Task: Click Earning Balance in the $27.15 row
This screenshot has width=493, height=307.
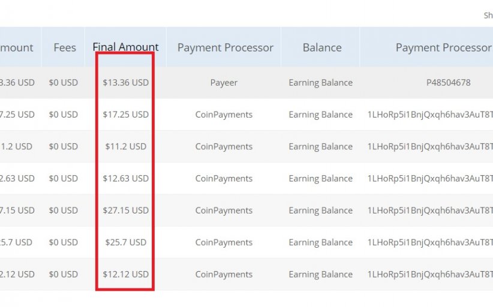Action: click(x=320, y=210)
